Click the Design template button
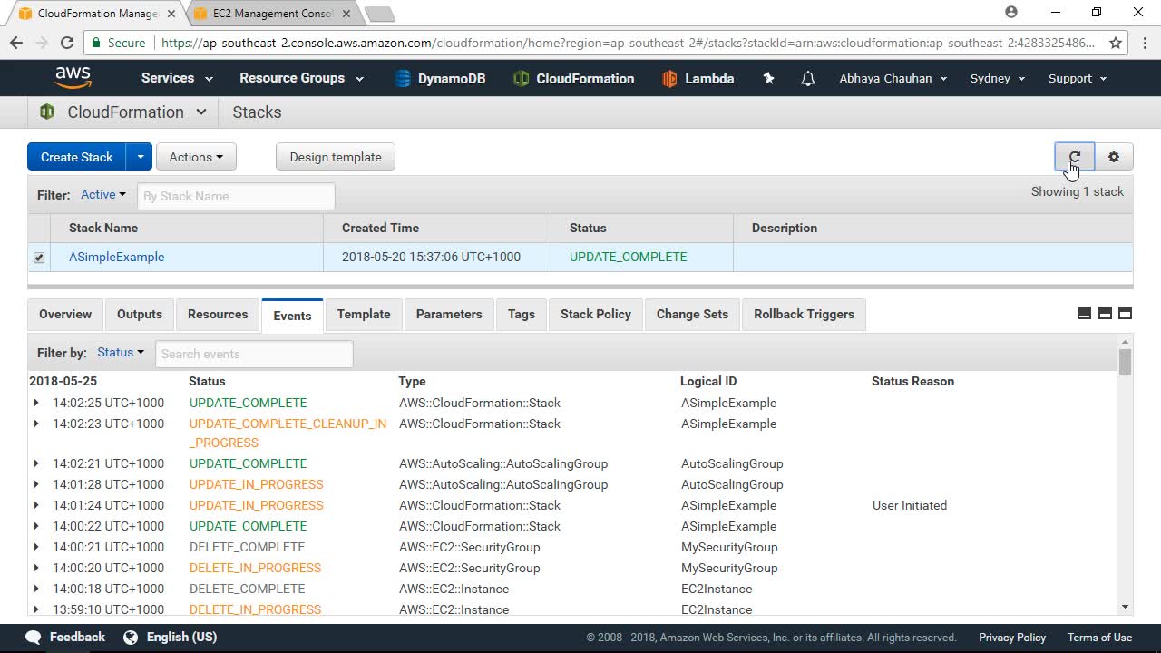The height and width of the screenshot is (653, 1161). (x=336, y=157)
